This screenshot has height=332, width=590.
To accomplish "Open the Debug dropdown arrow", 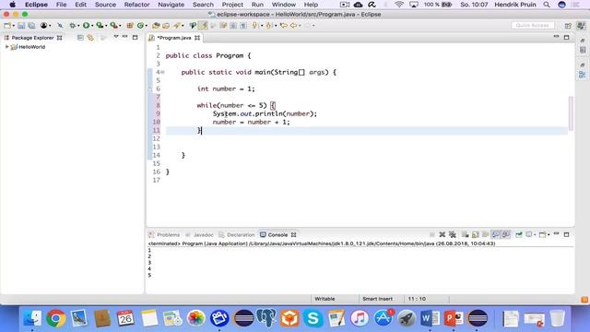I will 78,26.
